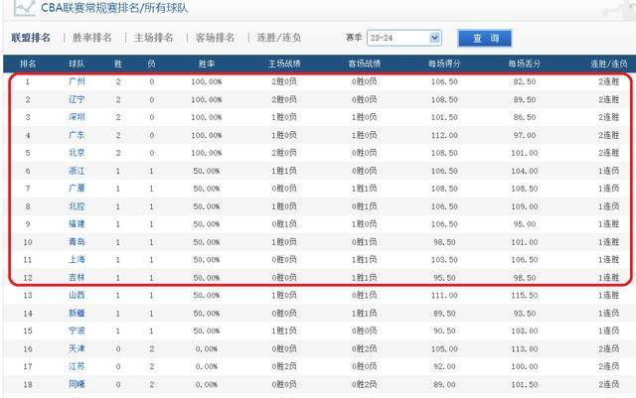Image resolution: width=636 pixels, height=398 pixels.
Task: Click the 112.00 points value in 广东 row
Action: (x=444, y=135)
